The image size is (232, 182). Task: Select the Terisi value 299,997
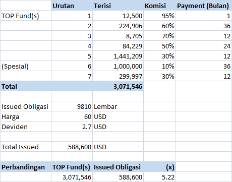(118, 76)
